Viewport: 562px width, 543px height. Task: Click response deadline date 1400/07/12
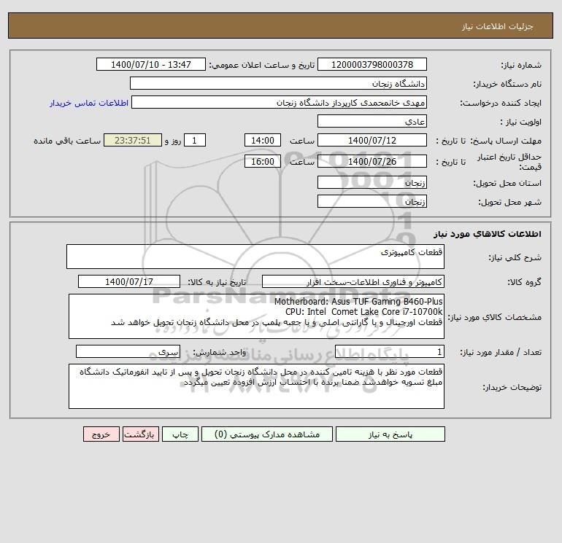[x=372, y=141]
